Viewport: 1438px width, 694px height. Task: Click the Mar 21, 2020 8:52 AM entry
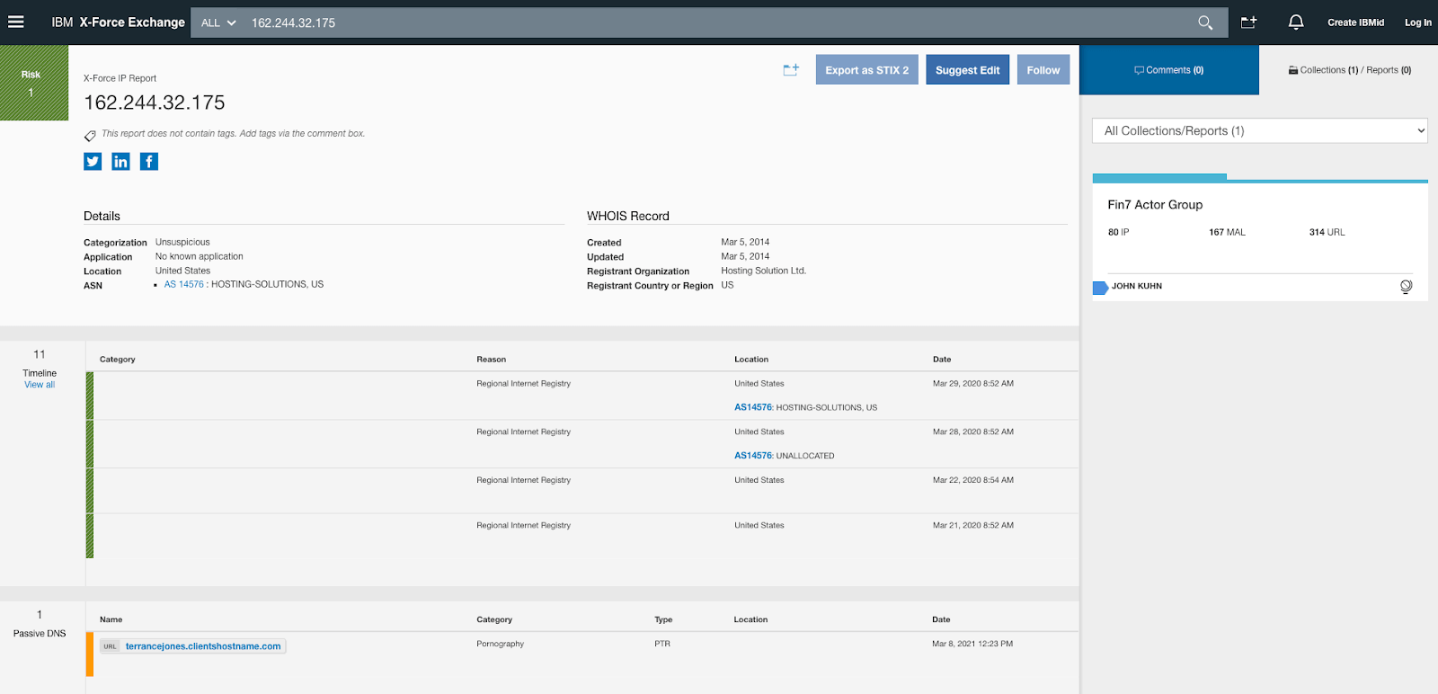tap(973, 526)
